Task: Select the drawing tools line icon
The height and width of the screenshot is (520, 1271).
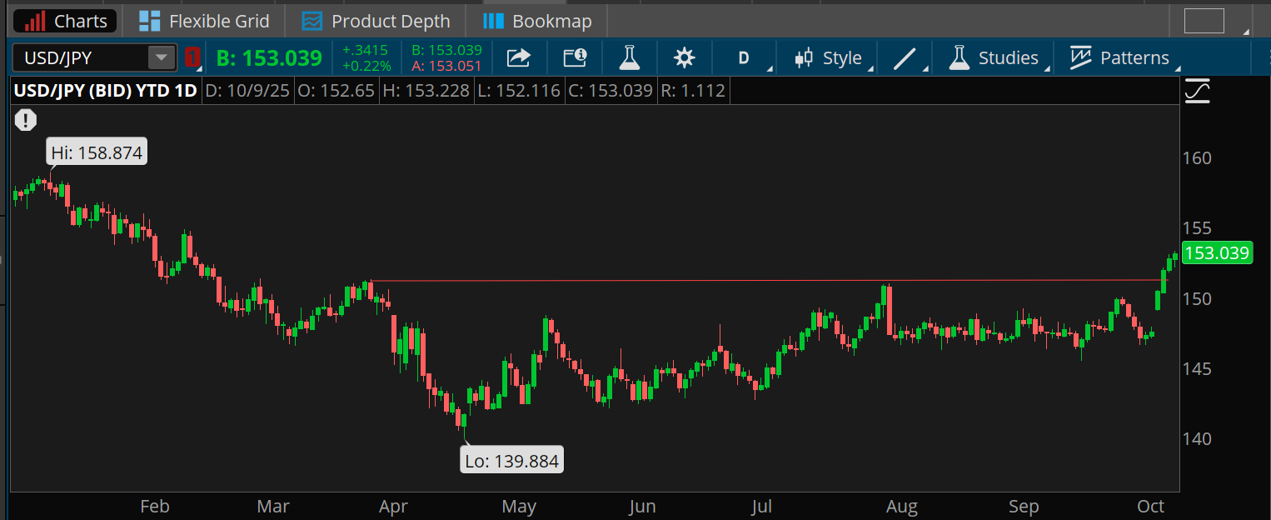Action: 905,57
